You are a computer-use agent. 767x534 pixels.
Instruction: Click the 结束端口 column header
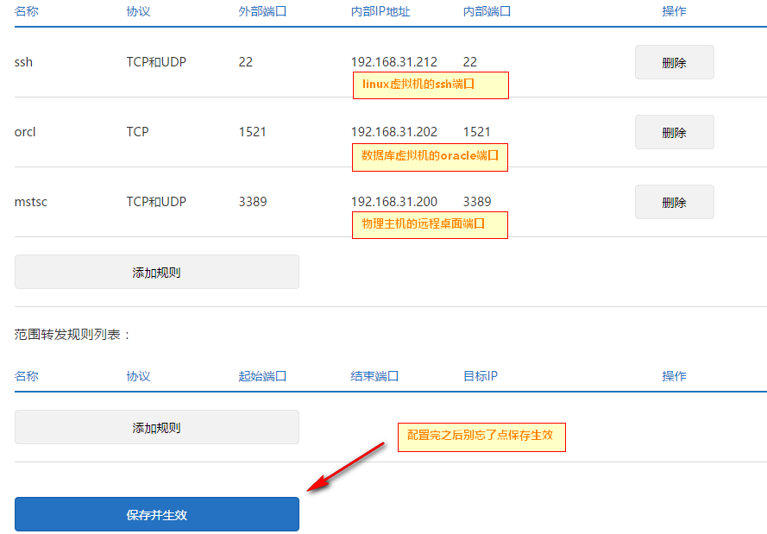click(374, 376)
